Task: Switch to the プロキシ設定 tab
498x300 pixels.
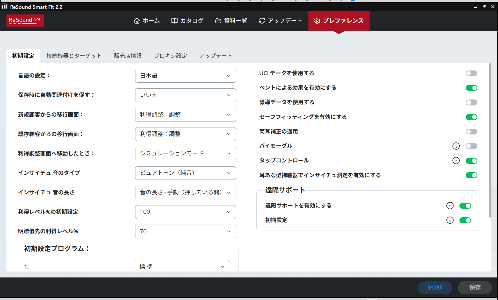Action: (170, 56)
